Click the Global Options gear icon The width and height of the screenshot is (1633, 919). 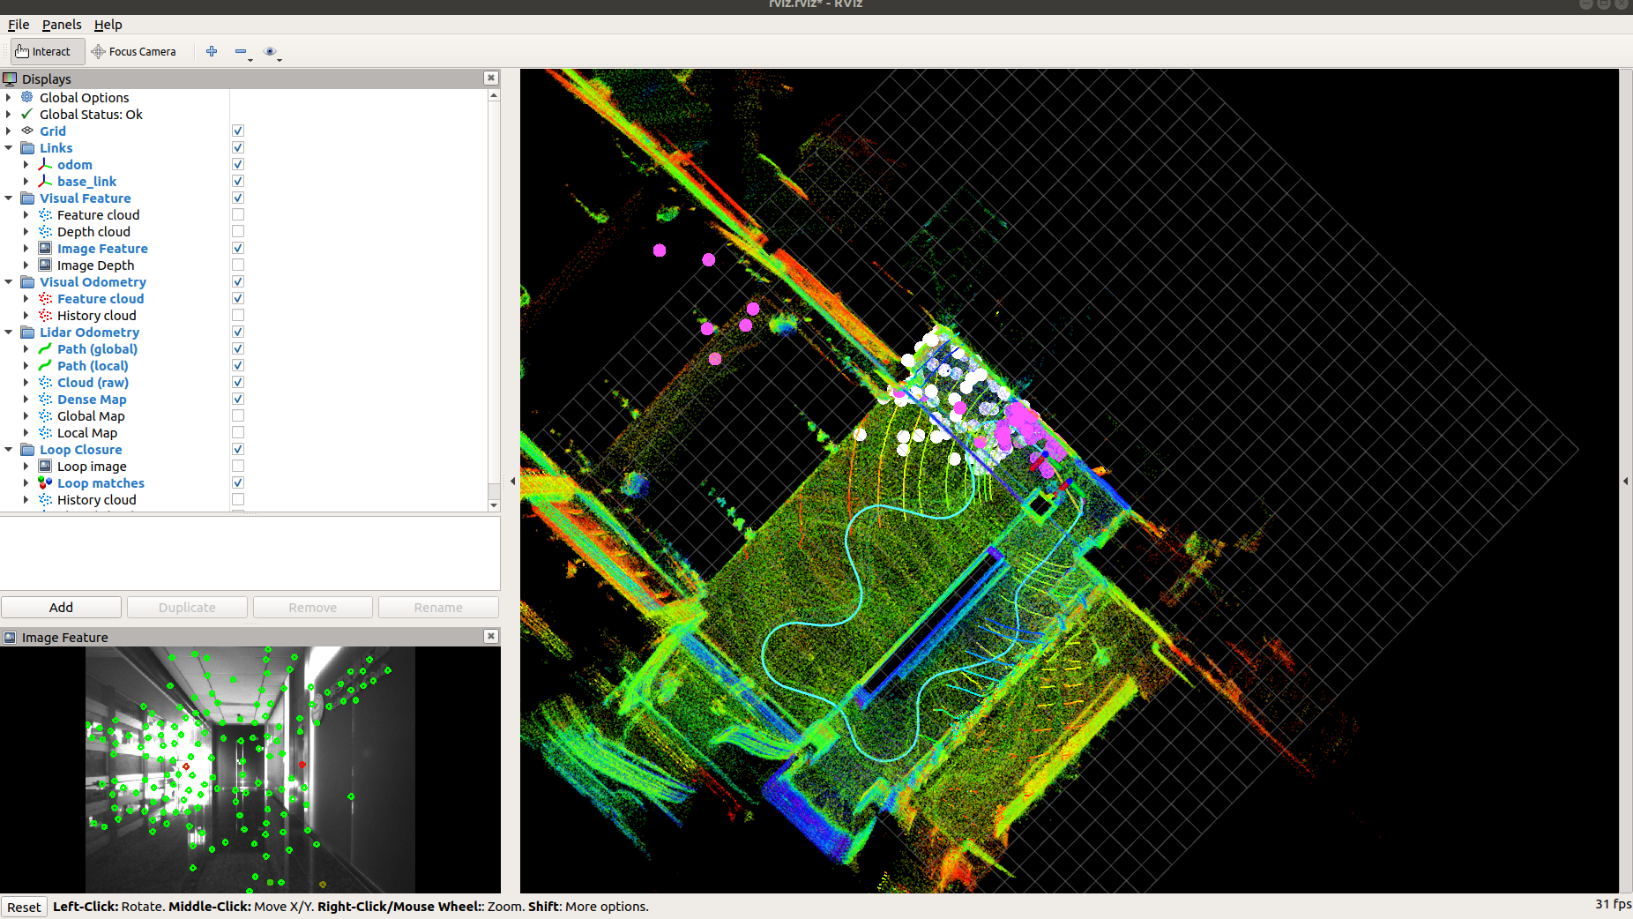[x=27, y=97]
